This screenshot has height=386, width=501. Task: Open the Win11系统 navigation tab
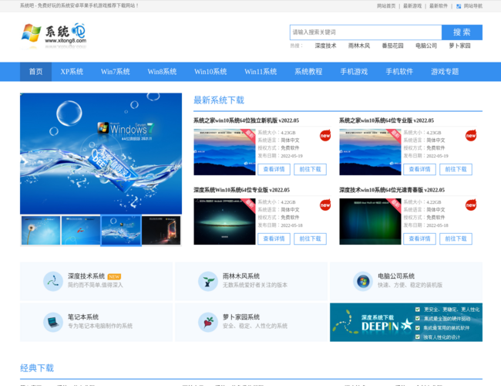(x=261, y=72)
